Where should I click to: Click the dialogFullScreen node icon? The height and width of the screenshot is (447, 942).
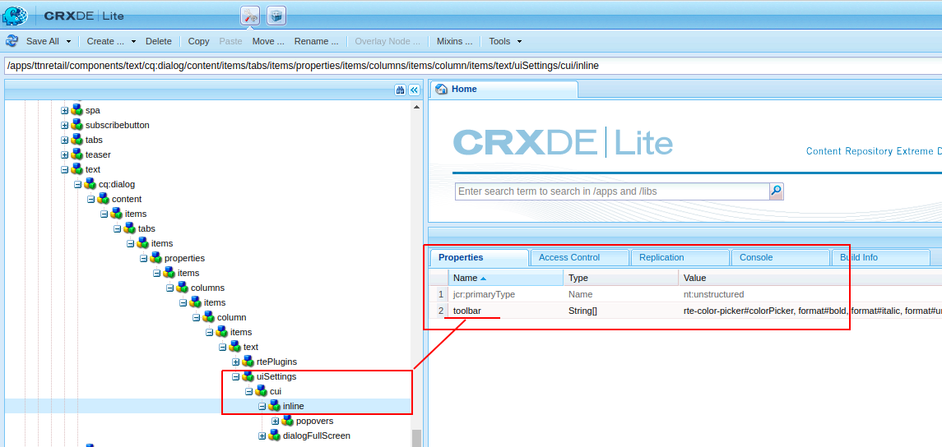pos(275,435)
